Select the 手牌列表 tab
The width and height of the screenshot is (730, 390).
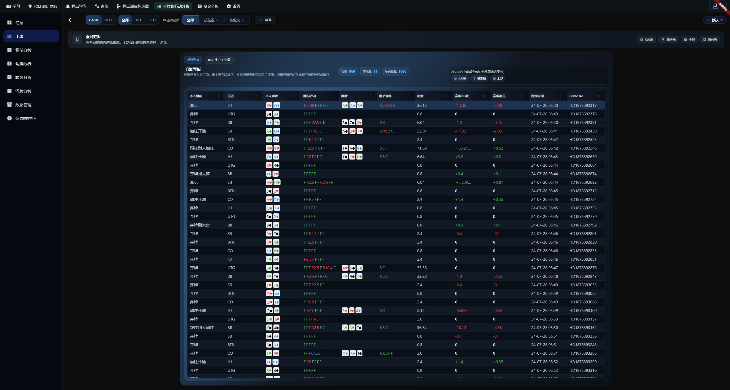pos(193,60)
